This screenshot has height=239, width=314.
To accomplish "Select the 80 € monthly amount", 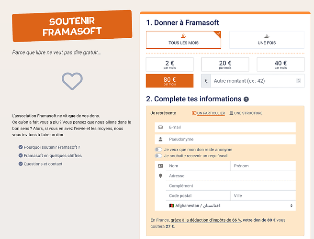I will [170, 81].
